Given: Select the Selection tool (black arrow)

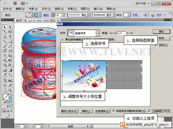Looking at the screenshot, I should click(x=5, y=27).
